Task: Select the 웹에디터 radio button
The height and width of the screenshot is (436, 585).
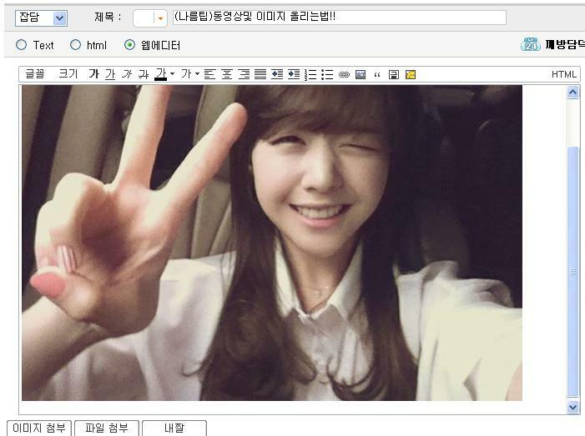Action: click(x=129, y=45)
